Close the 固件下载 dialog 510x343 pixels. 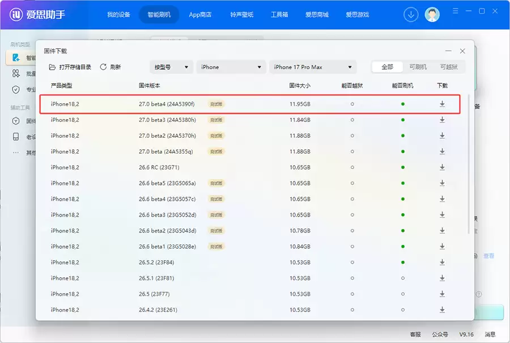[462, 51]
